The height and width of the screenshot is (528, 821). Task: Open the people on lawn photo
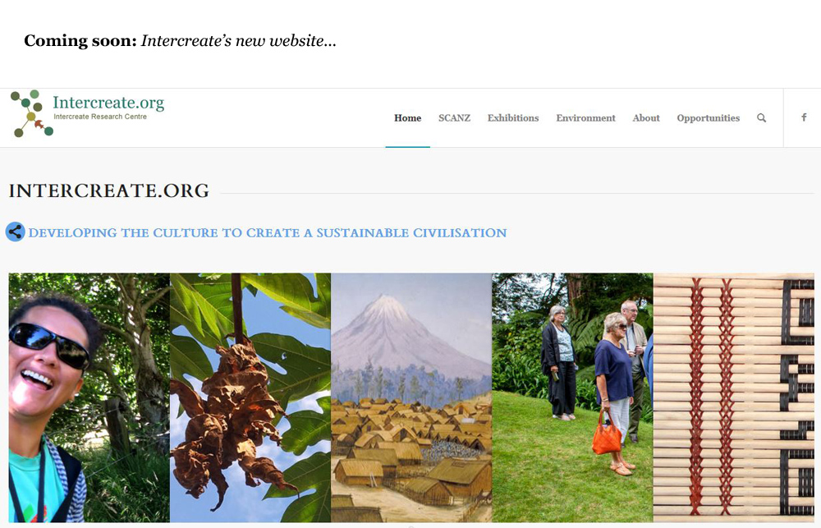(573, 397)
